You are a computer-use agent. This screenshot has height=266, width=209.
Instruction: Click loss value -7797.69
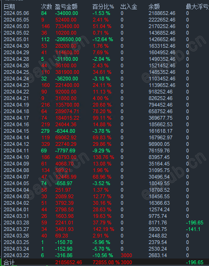pyautogui.click(x=65, y=151)
